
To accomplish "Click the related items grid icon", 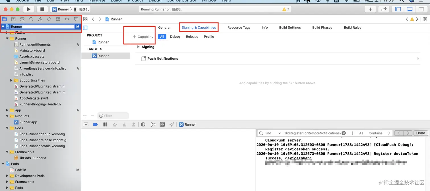I will point(85,19).
